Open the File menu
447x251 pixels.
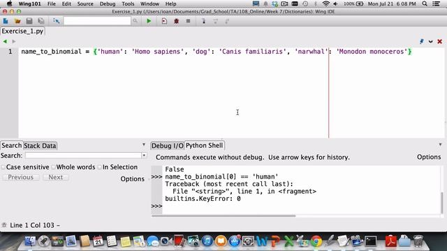tap(52, 3)
